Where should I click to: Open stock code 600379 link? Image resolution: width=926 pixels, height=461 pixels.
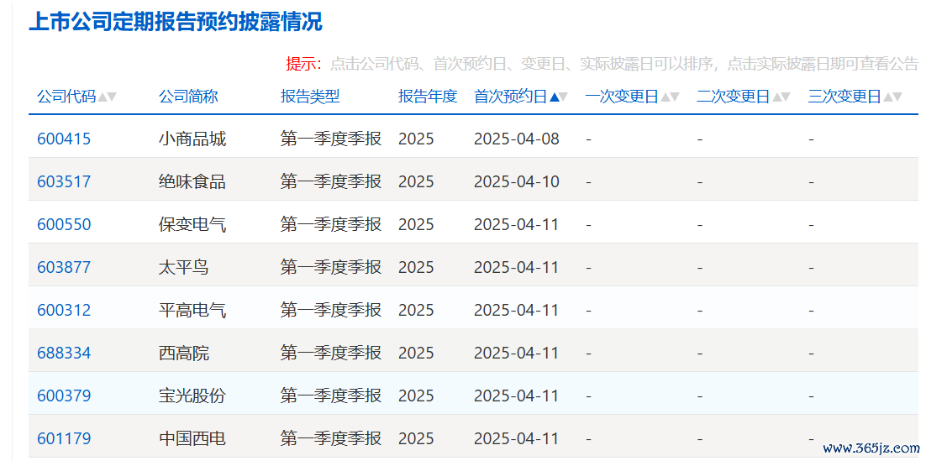coord(64,396)
